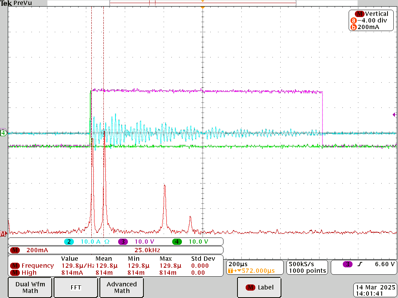
Task: Select the channel 3 magenta badge
Action: 123,242
